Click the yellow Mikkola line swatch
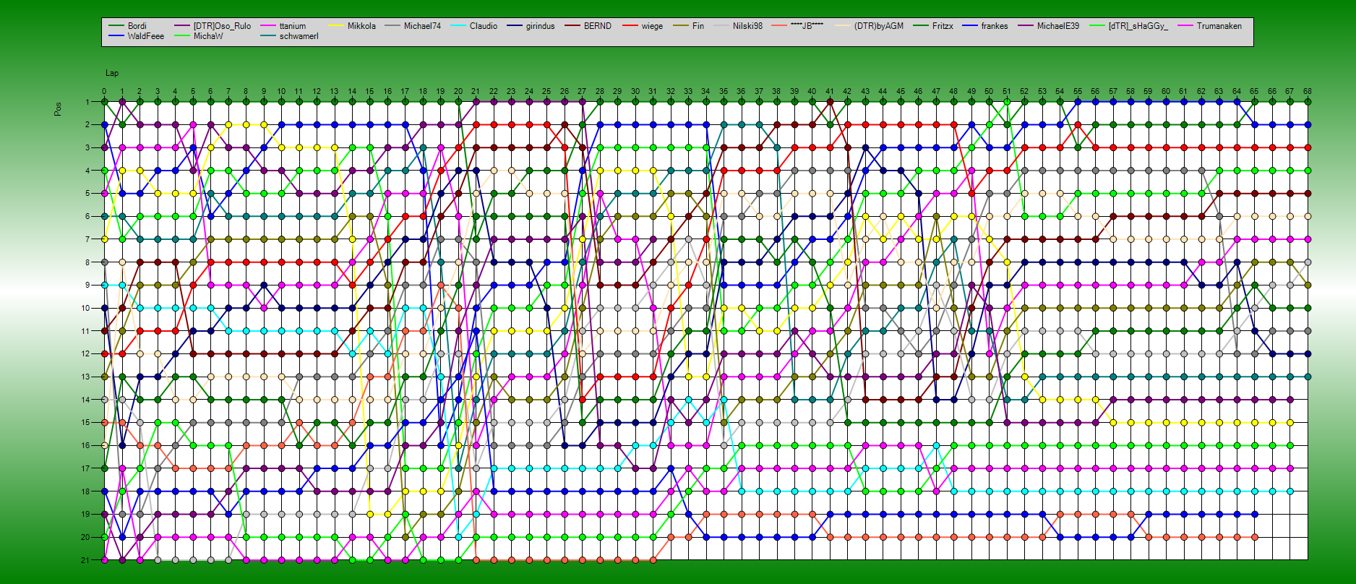Viewport: 1356px width, 584px height. 334,26
